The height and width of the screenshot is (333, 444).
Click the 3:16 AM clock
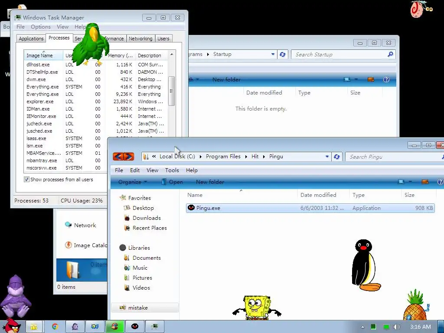click(421, 327)
